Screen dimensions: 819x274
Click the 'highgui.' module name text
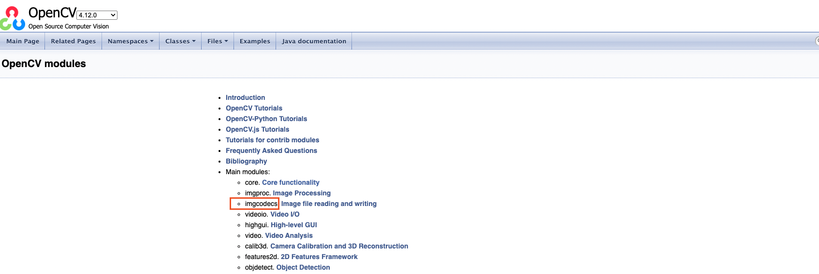click(257, 225)
